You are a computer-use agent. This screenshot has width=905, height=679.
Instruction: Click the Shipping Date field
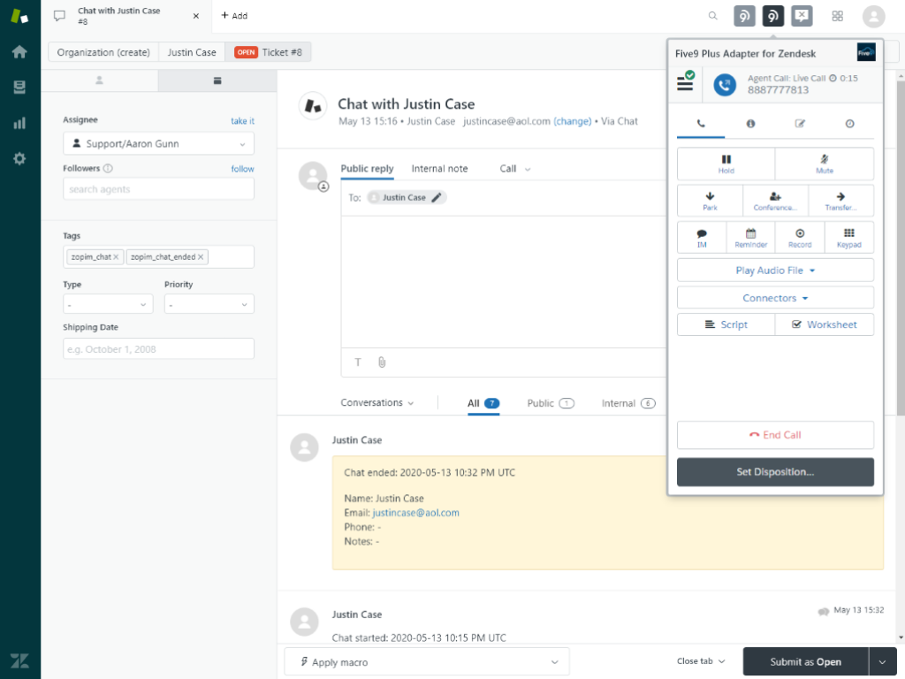[159, 348]
